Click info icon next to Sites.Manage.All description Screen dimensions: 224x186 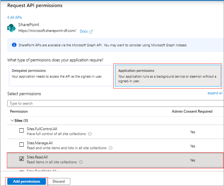click(x=111, y=148)
